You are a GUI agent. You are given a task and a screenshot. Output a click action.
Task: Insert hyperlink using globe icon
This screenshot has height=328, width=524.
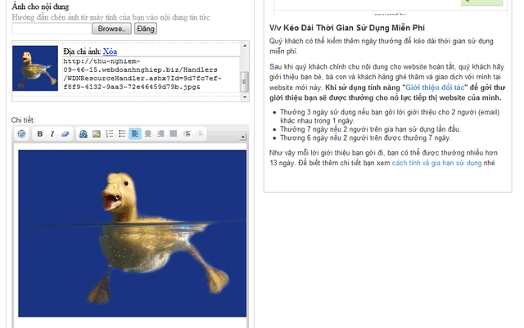84,134
